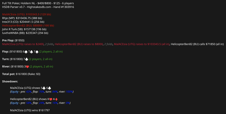Click HelicopterBen82's 0% river equity value
Screen dimensions: 226x114
tap(68, 103)
